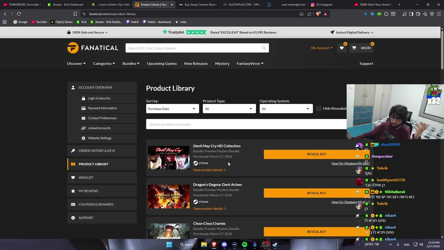Open the Brave Wallet icon

pyautogui.click(x=418, y=14)
